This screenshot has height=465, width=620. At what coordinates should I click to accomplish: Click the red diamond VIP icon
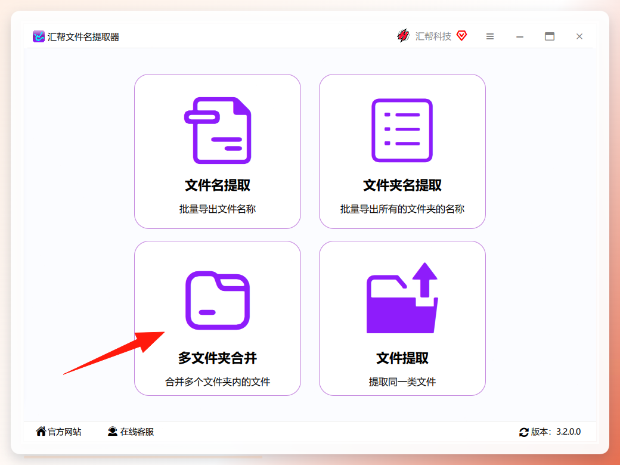[x=461, y=36]
